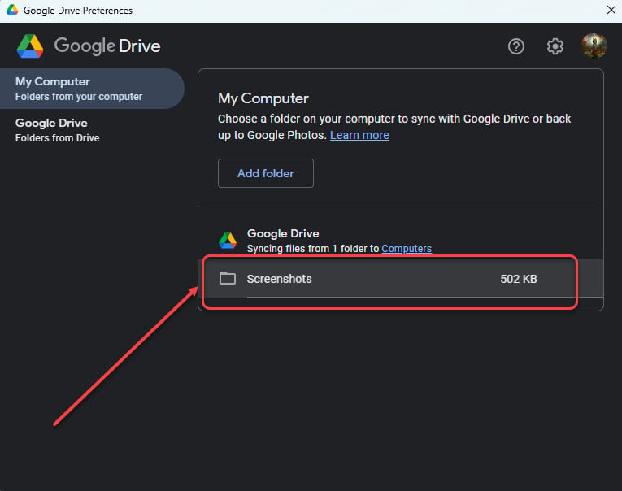Image resolution: width=622 pixels, height=491 pixels.
Task: Click the My Computer panel heading
Action: [263, 98]
